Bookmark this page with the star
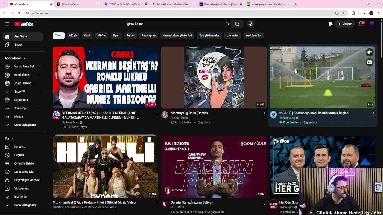Image resolution: width=383 pixels, height=215 pixels. pos(343,13)
